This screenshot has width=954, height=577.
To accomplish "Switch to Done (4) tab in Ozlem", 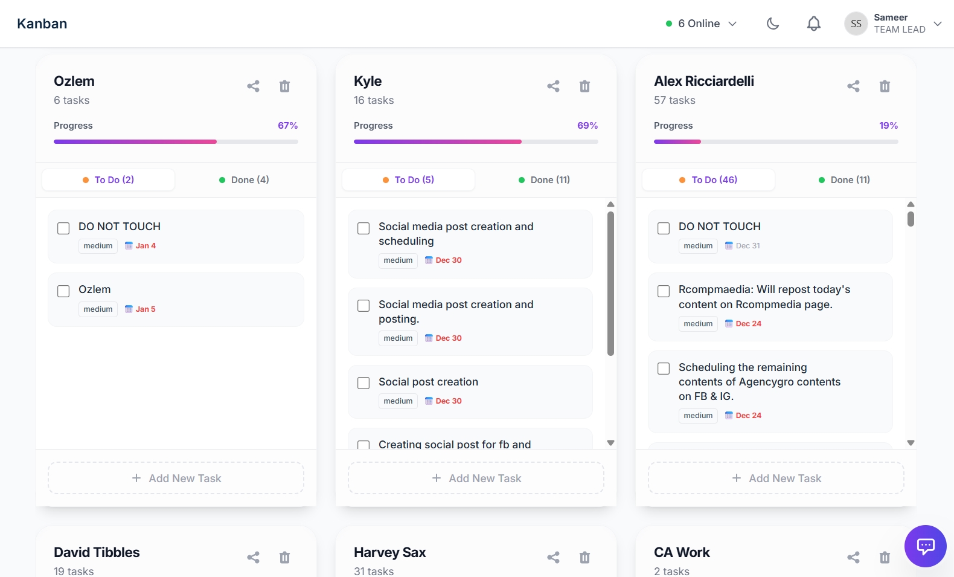I will point(244,180).
